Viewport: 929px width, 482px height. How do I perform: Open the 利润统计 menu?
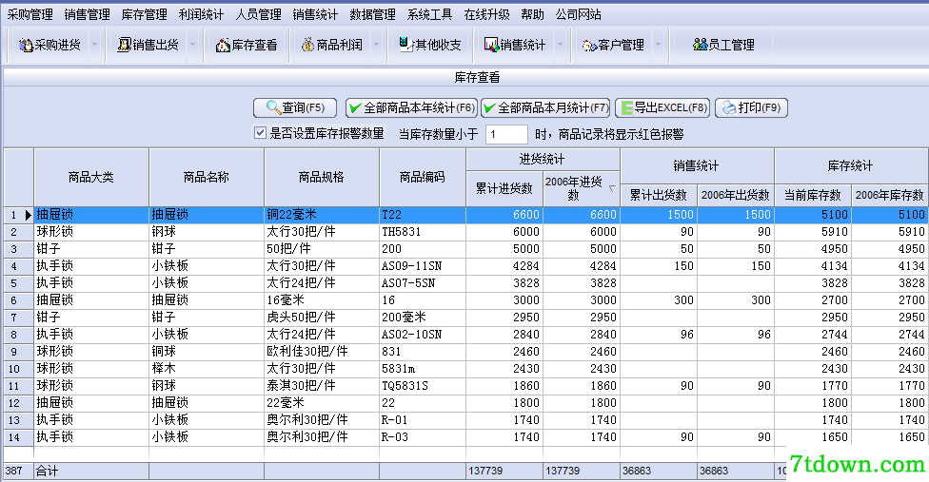202,14
